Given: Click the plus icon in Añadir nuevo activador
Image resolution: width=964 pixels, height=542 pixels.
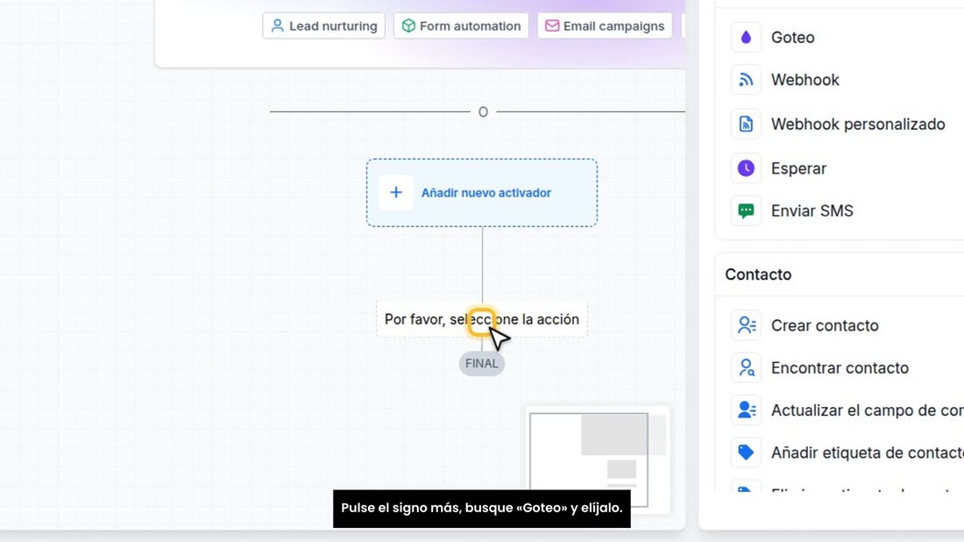Looking at the screenshot, I should pyautogui.click(x=396, y=193).
